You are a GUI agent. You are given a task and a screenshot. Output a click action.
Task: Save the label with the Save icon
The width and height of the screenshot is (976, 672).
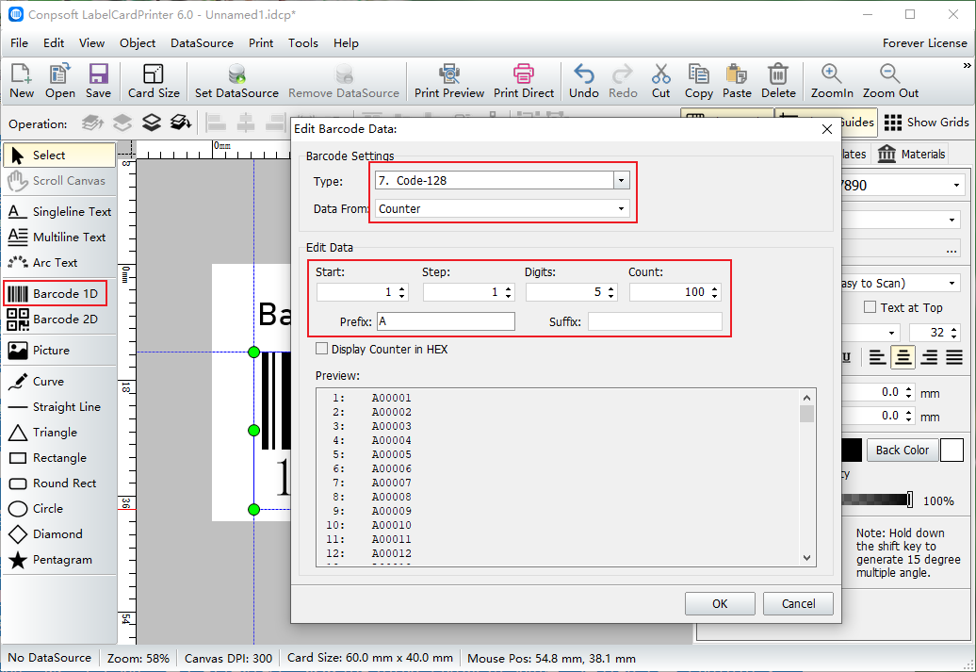coord(98,81)
